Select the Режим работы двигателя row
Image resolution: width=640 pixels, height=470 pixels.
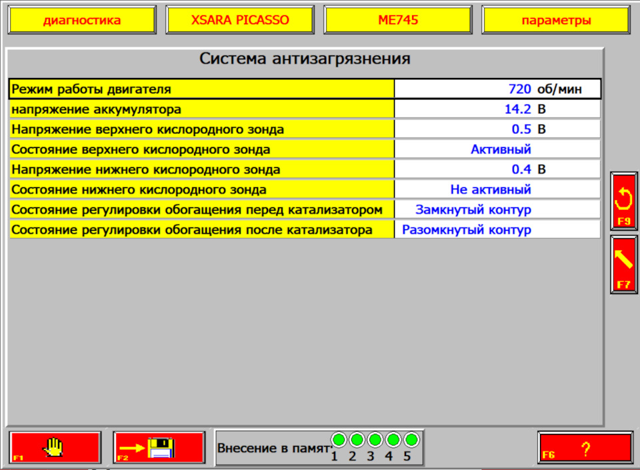point(200,87)
